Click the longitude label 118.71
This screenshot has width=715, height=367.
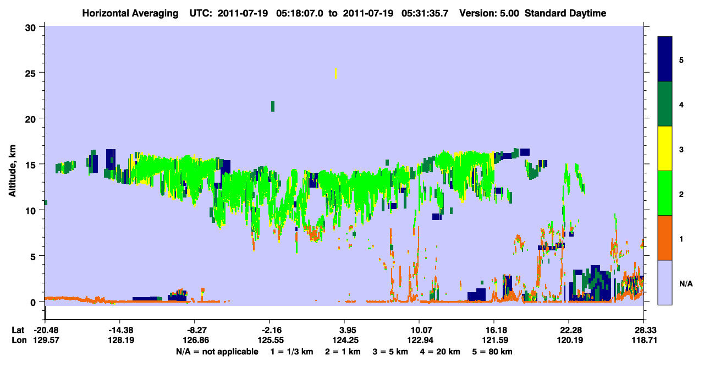pyautogui.click(x=643, y=340)
